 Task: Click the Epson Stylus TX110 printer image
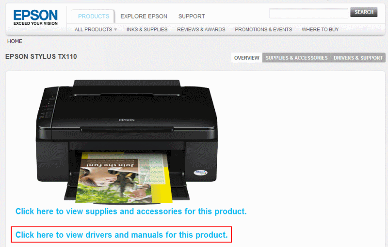tap(127, 141)
